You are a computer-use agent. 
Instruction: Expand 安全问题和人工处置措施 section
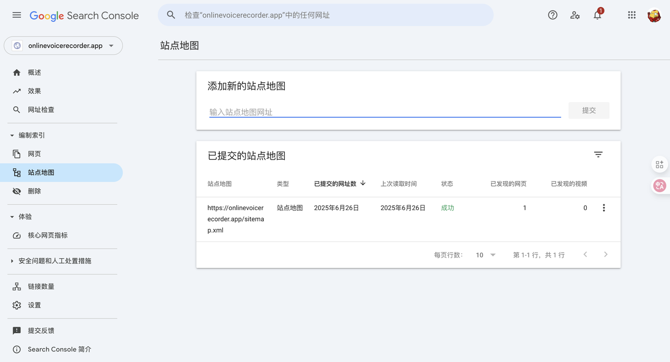(x=12, y=261)
